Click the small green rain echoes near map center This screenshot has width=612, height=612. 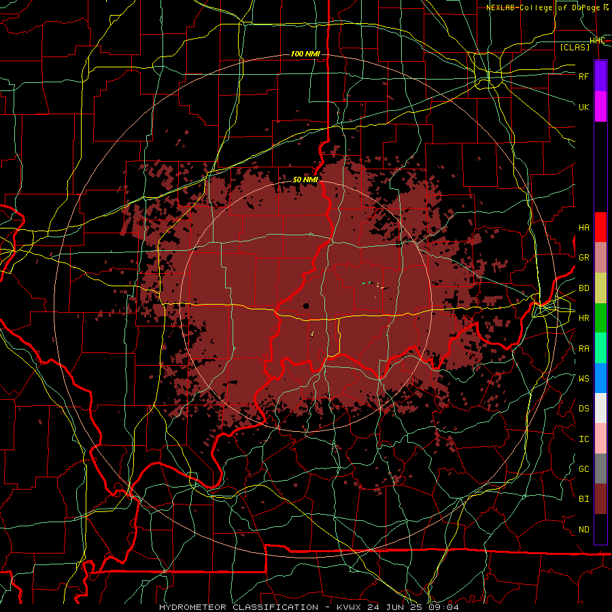[x=367, y=282]
